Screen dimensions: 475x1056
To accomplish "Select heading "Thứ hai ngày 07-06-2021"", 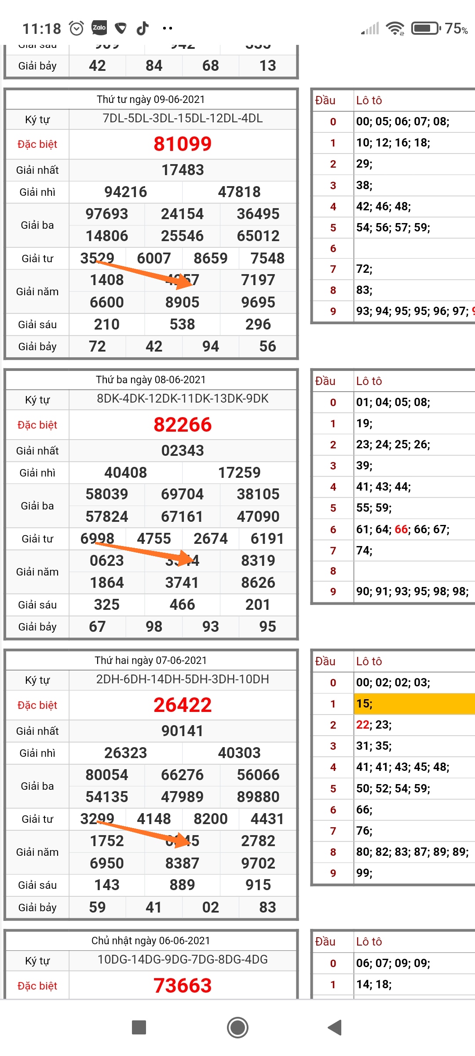I will pos(151,660).
